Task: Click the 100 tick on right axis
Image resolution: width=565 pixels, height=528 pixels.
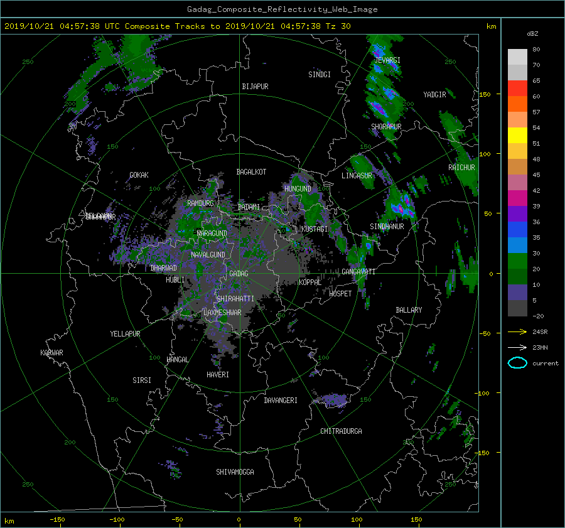Action: 485,154
